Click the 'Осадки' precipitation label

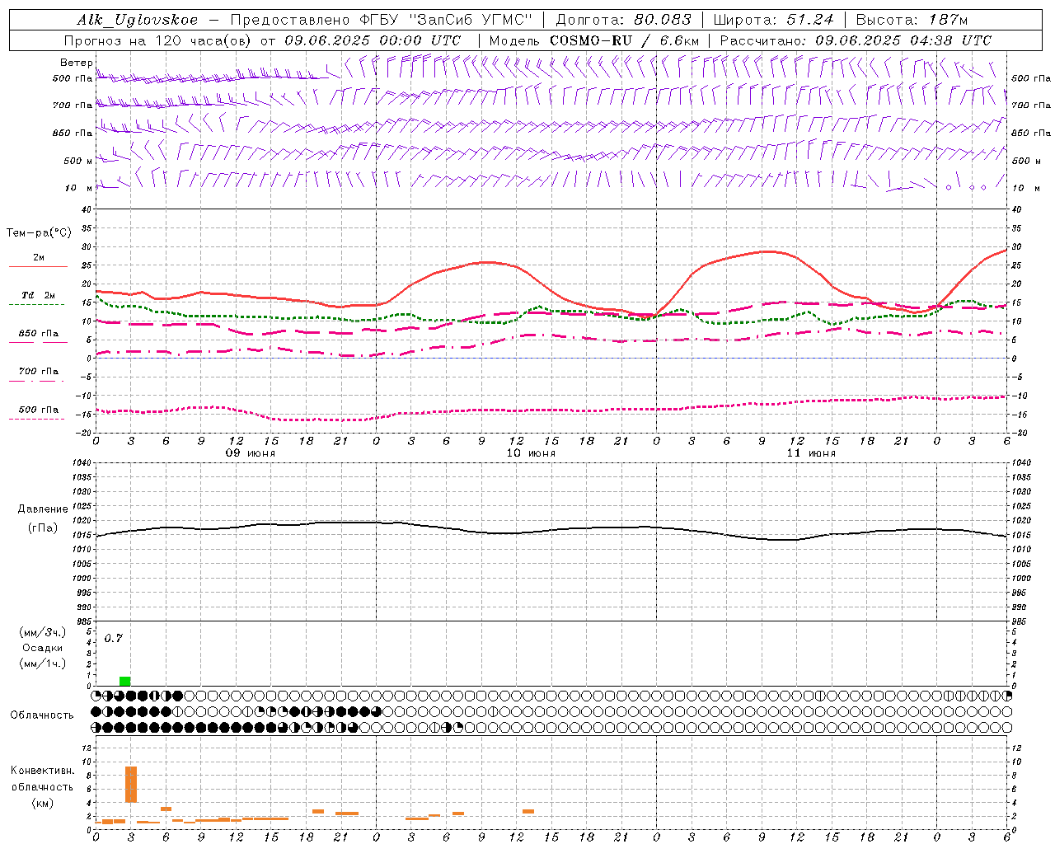pos(43,648)
